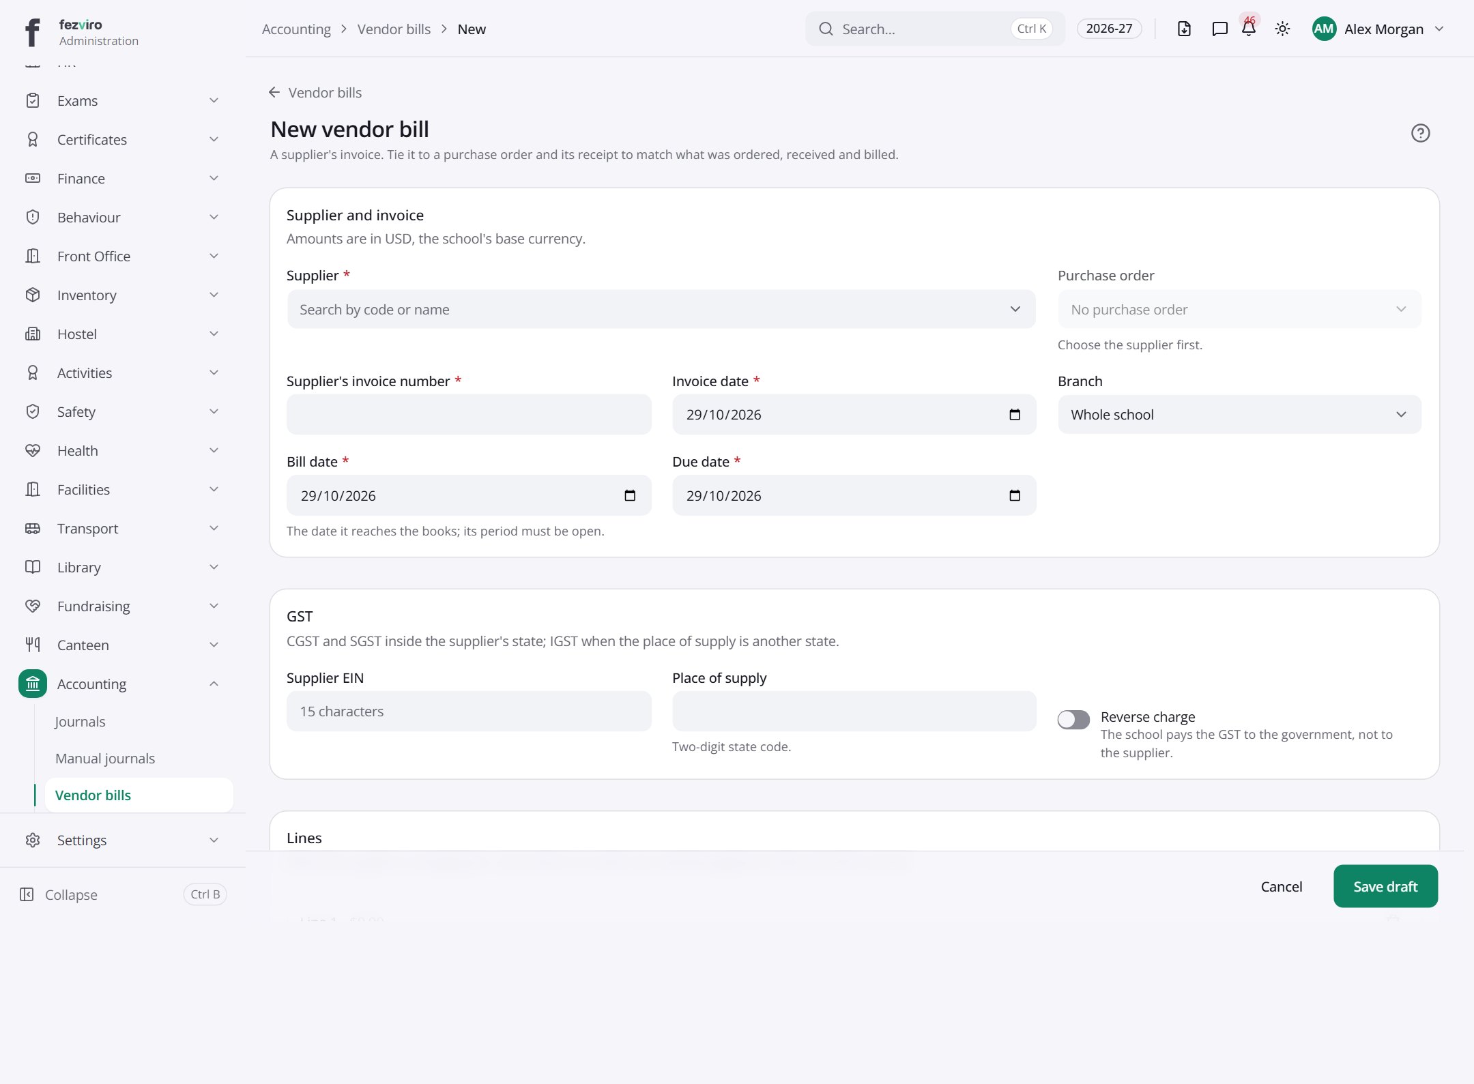Open the Supplier search dropdown
The height and width of the screenshot is (1084, 1474).
point(661,309)
